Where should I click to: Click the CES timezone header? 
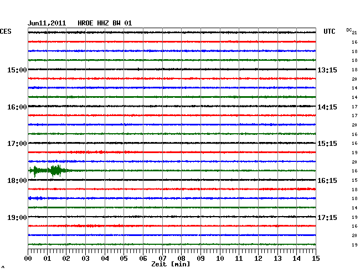coord(6,32)
